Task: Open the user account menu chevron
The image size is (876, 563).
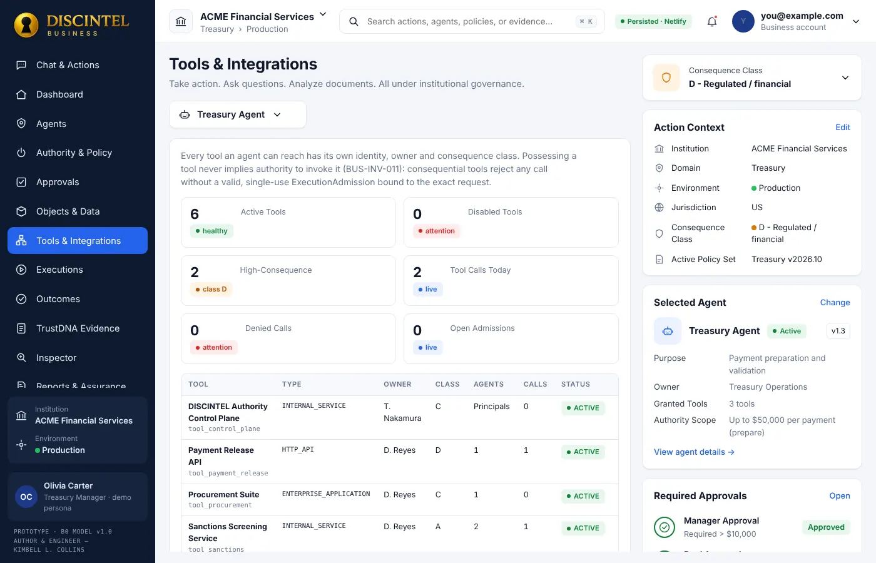Action: tap(856, 21)
